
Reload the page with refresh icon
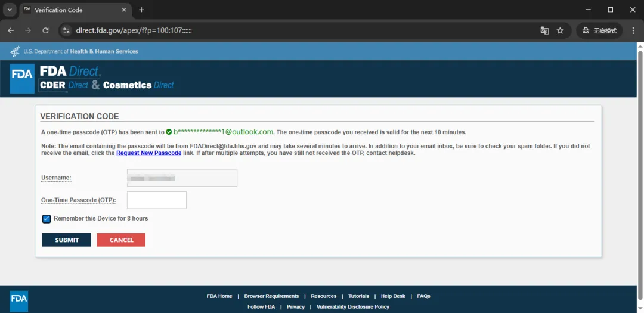45,30
